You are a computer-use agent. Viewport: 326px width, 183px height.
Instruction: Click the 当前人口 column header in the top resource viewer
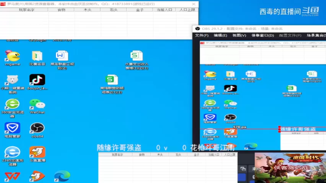tap(164, 10)
